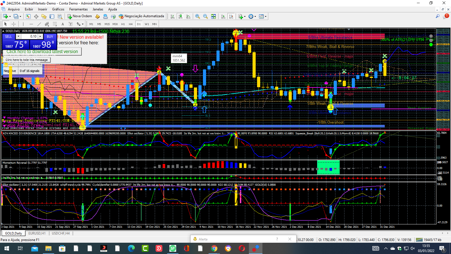This screenshot has width=451, height=254.
Task: Open Chrome from the Windows taskbar
Action: coord(214,248)
